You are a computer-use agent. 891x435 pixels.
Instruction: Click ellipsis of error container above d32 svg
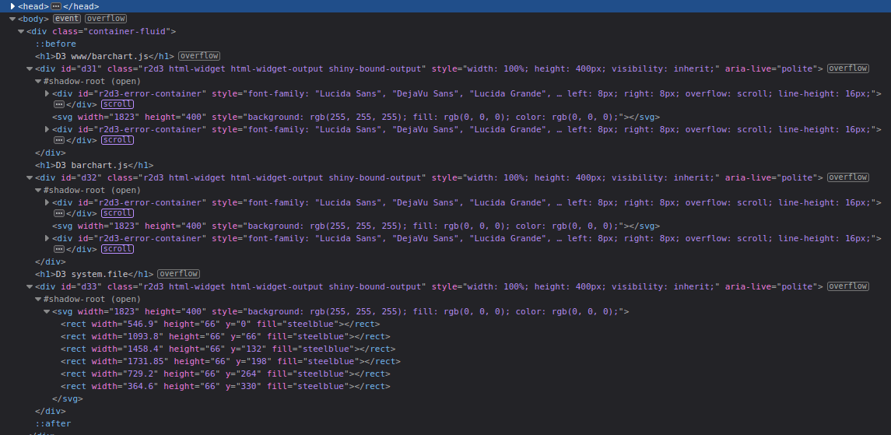click(58, 213)
